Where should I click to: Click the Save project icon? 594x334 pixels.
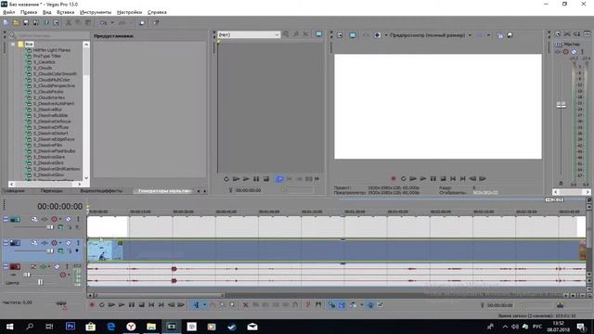pyautogui.click(x=26, y=22)
